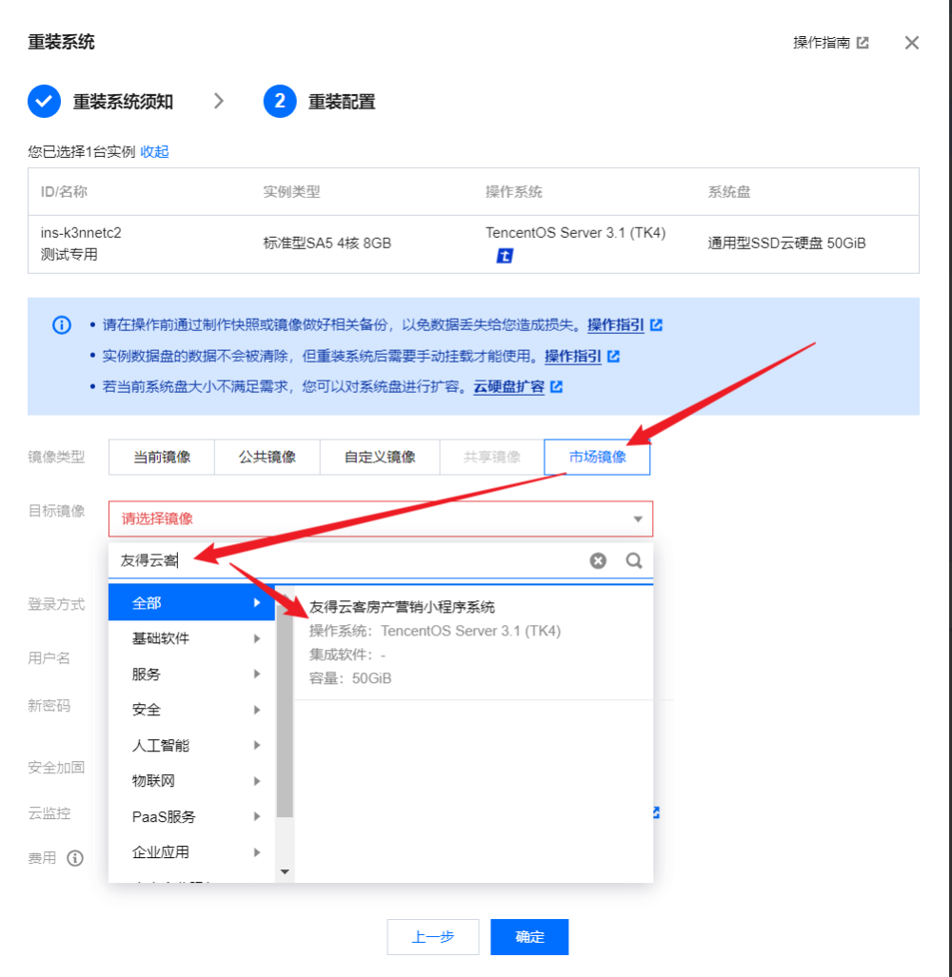Choose 友得云客房产营销小程序系统 image result
Image resolution: width=952 pixels, height=977 pixels.
474,642
